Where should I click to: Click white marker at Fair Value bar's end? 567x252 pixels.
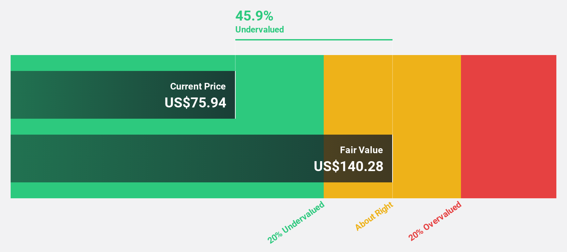[x=392, y=158]
